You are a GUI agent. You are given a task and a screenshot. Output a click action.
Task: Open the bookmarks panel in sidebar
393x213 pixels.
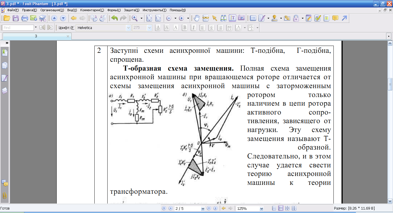click(x=5, y=53)
